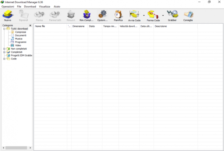Select the Completati category
This screenshot has width=224, height=151.
[x=16, y=52]
